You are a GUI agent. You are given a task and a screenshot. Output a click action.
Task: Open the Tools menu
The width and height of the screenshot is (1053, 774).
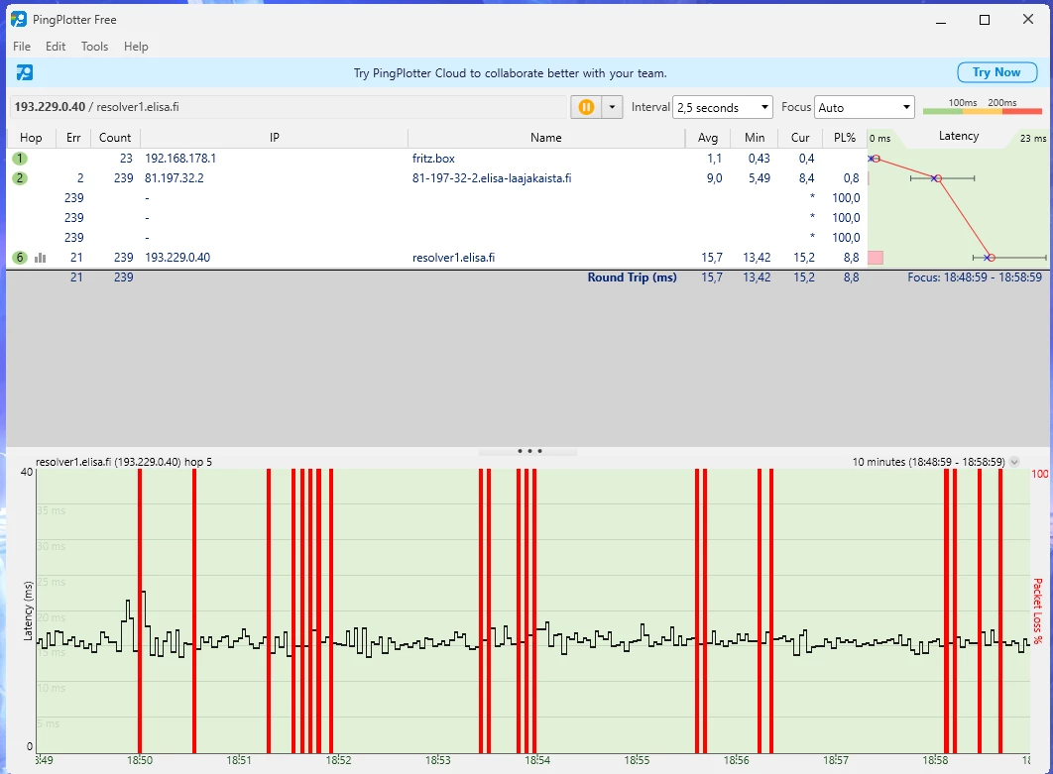click(x=94, y=47)
